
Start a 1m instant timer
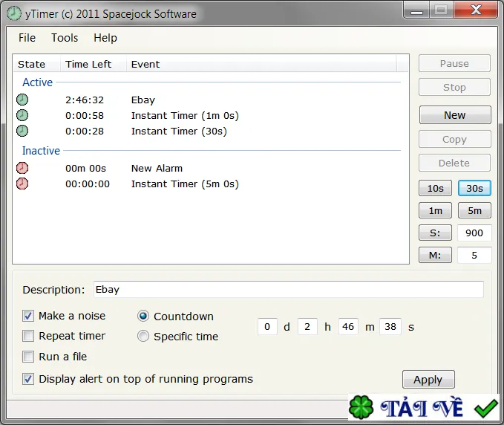(x=435, y=210)
